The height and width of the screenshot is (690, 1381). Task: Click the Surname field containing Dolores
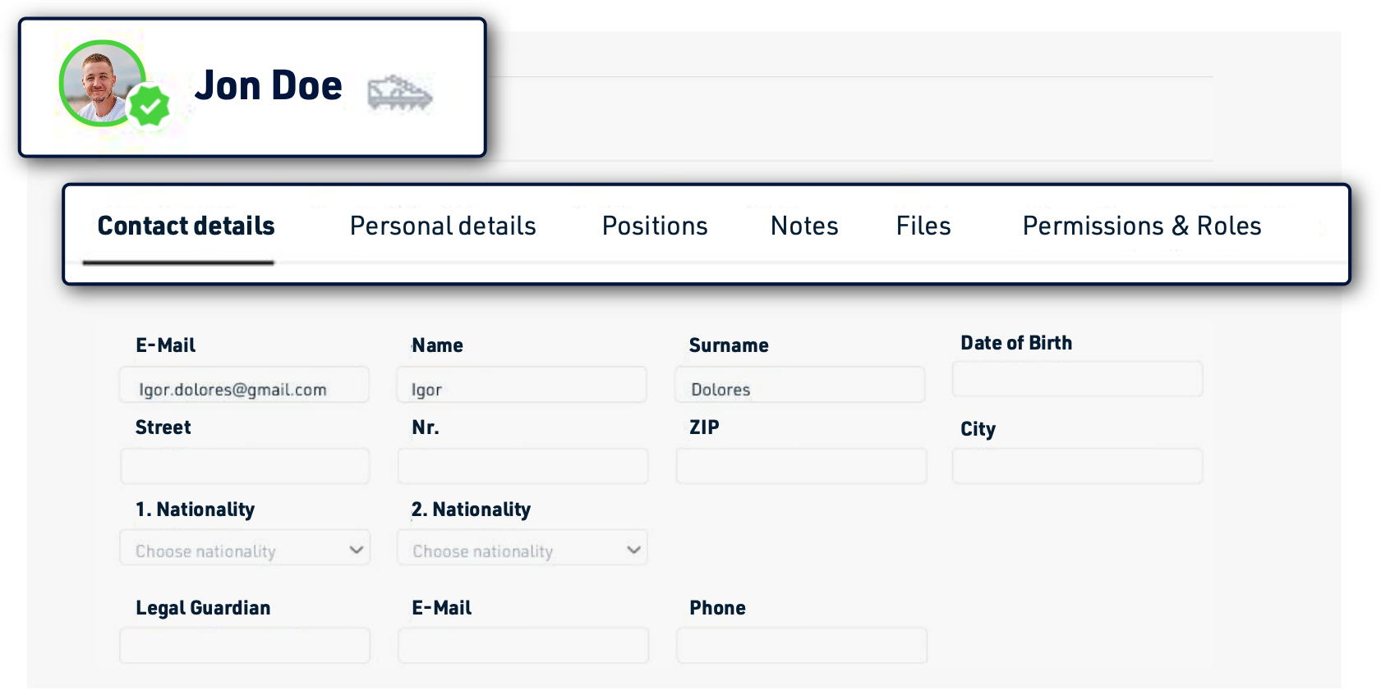799,386
